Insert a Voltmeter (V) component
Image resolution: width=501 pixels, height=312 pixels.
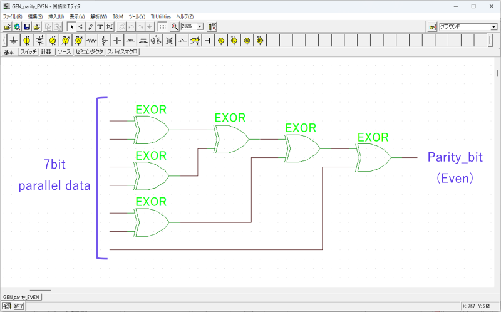tap(66, 41)
